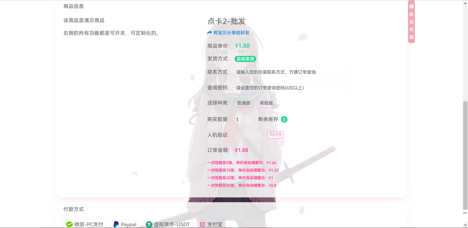The height and width of the screenshot is (228, 468).
Task: Click the 付款方式 section header
Action: pos(74,209)
